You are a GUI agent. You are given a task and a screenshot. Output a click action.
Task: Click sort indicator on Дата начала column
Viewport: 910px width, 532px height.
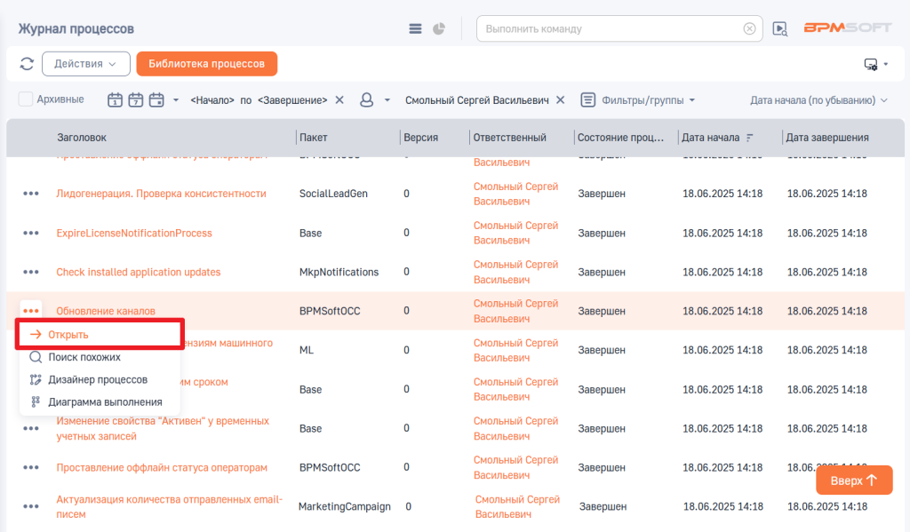click(750, 138)
